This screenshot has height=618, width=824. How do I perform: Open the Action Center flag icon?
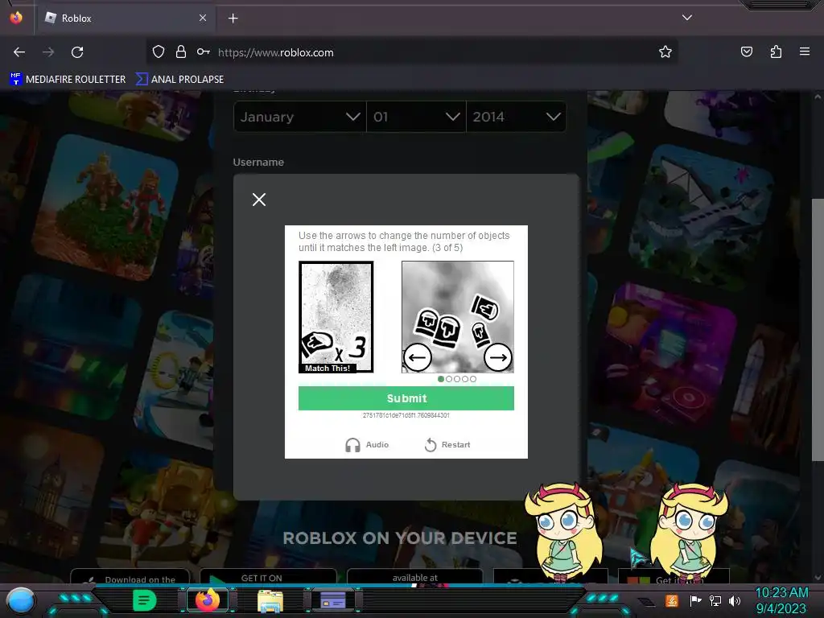695,600
